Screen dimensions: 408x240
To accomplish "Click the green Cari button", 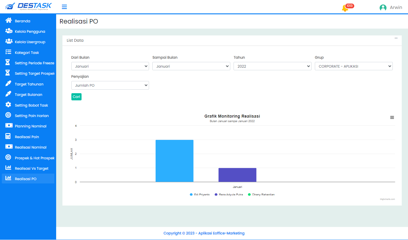I will point(76,97).
